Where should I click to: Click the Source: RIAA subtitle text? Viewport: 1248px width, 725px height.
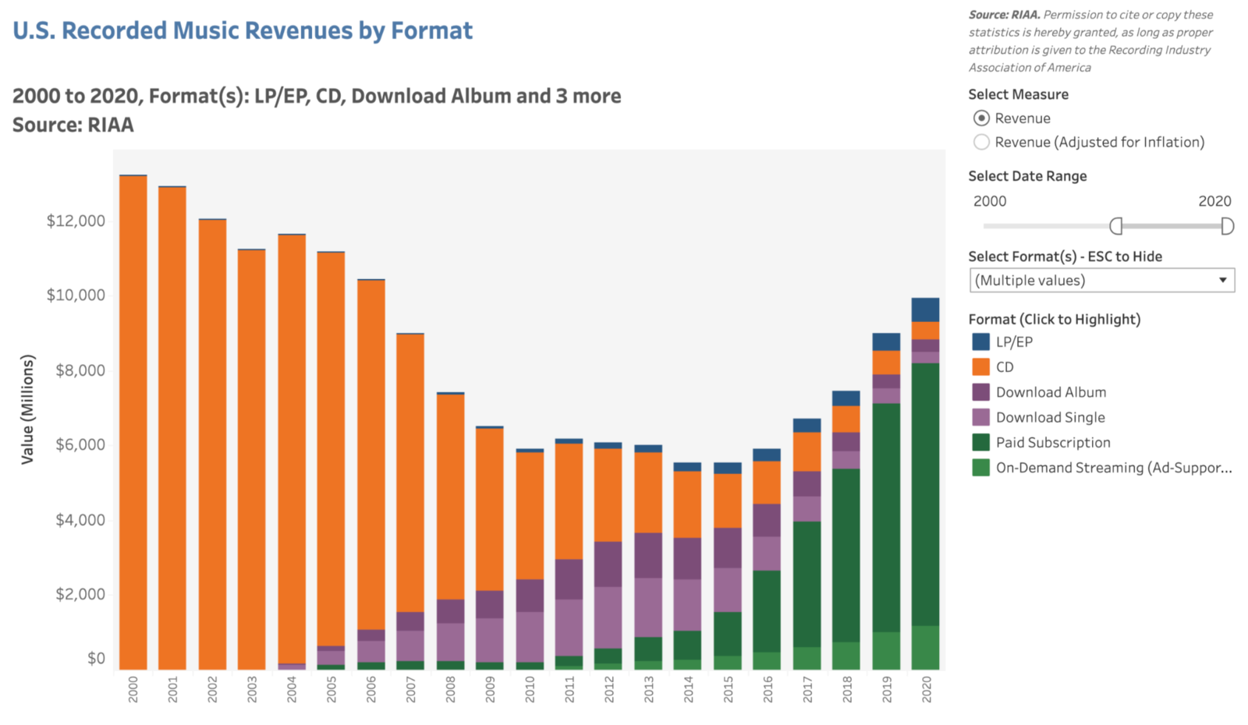point(73,125)
